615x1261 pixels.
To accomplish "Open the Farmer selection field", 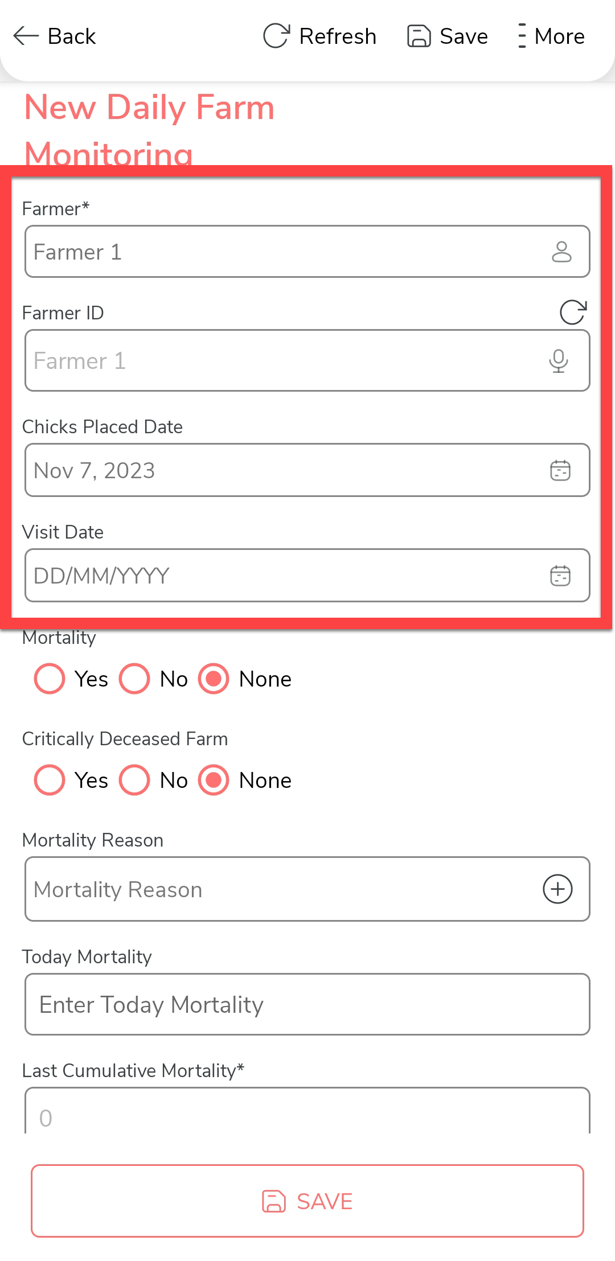I will pos(285,252).
